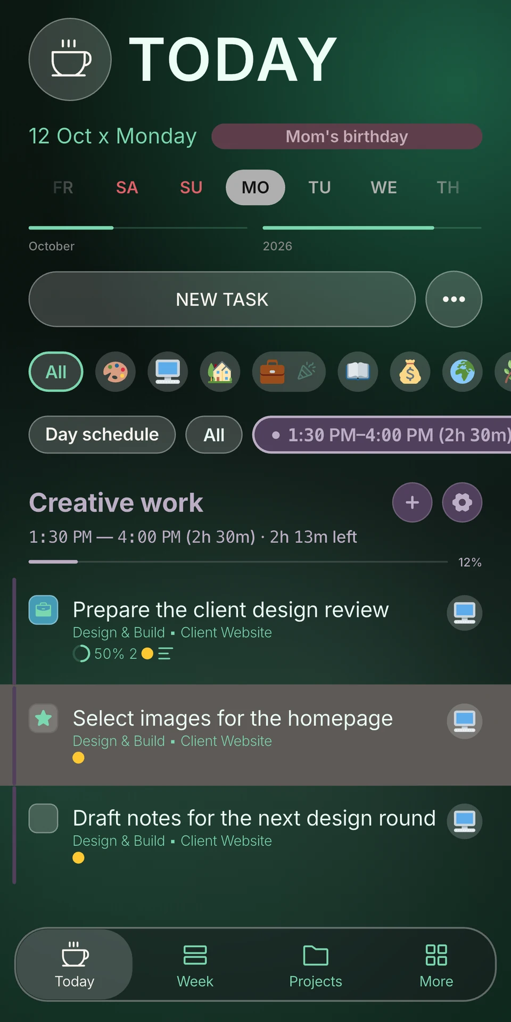511x1022 pixels.
Task: Select Thursday in the week strip
Action: tap(448, 187)
